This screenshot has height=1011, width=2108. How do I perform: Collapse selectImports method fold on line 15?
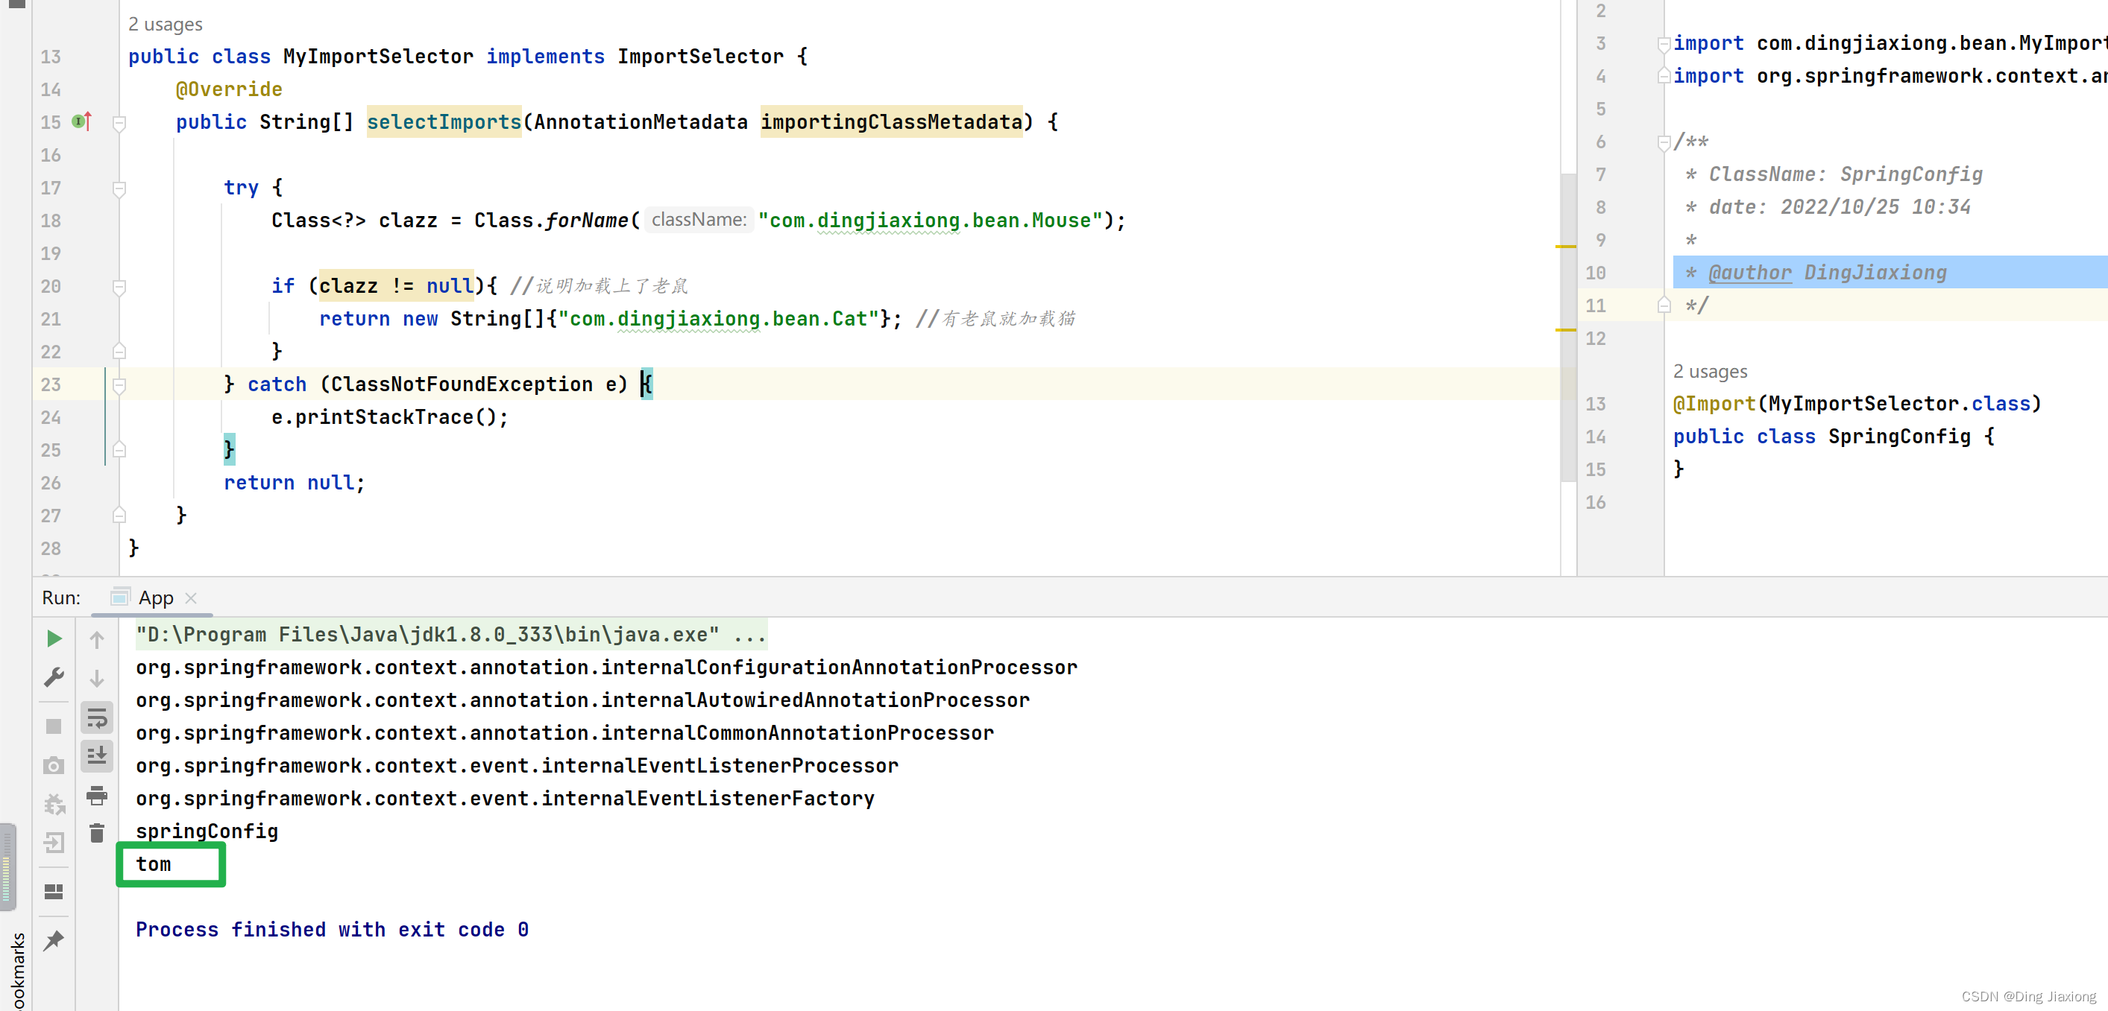(119, 124)
